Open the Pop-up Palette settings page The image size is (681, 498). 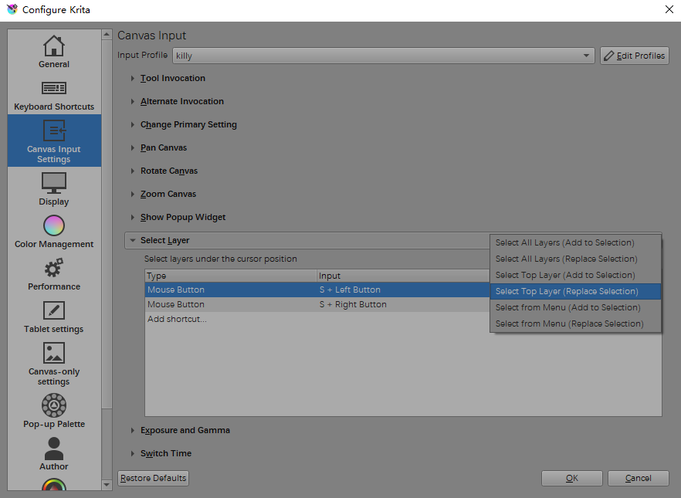pos(54,411)
